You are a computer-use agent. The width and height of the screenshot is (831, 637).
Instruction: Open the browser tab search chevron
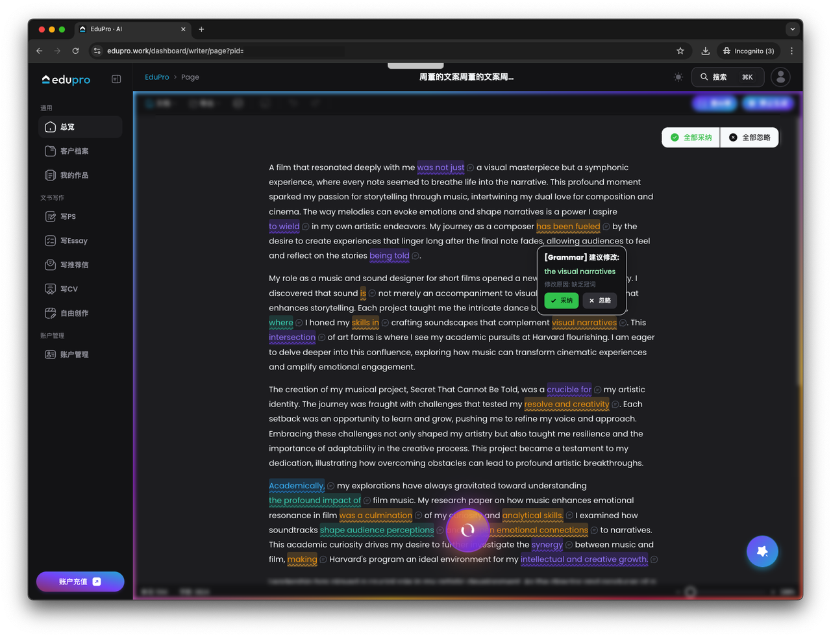coord(792,29)
